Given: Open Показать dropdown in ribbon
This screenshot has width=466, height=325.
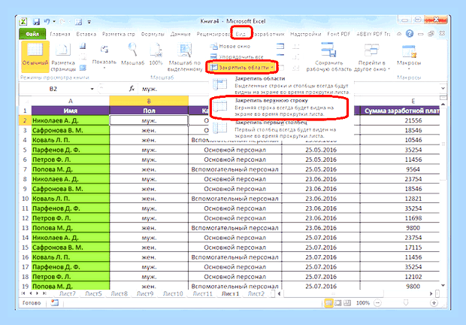Looking at the screenshot, I should [104, 56].
